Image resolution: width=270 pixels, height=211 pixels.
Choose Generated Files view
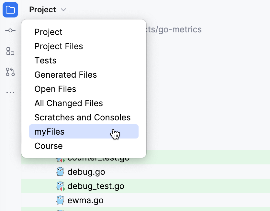(65, 75)
